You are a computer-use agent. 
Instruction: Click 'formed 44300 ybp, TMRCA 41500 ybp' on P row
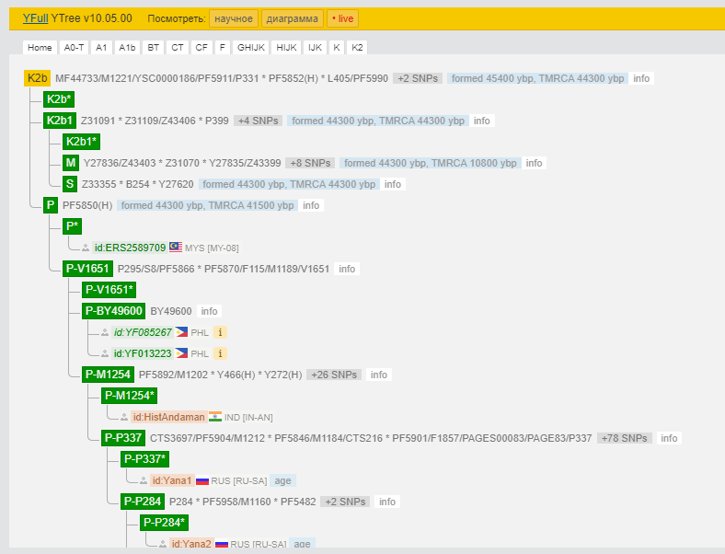tap(207, 205)
